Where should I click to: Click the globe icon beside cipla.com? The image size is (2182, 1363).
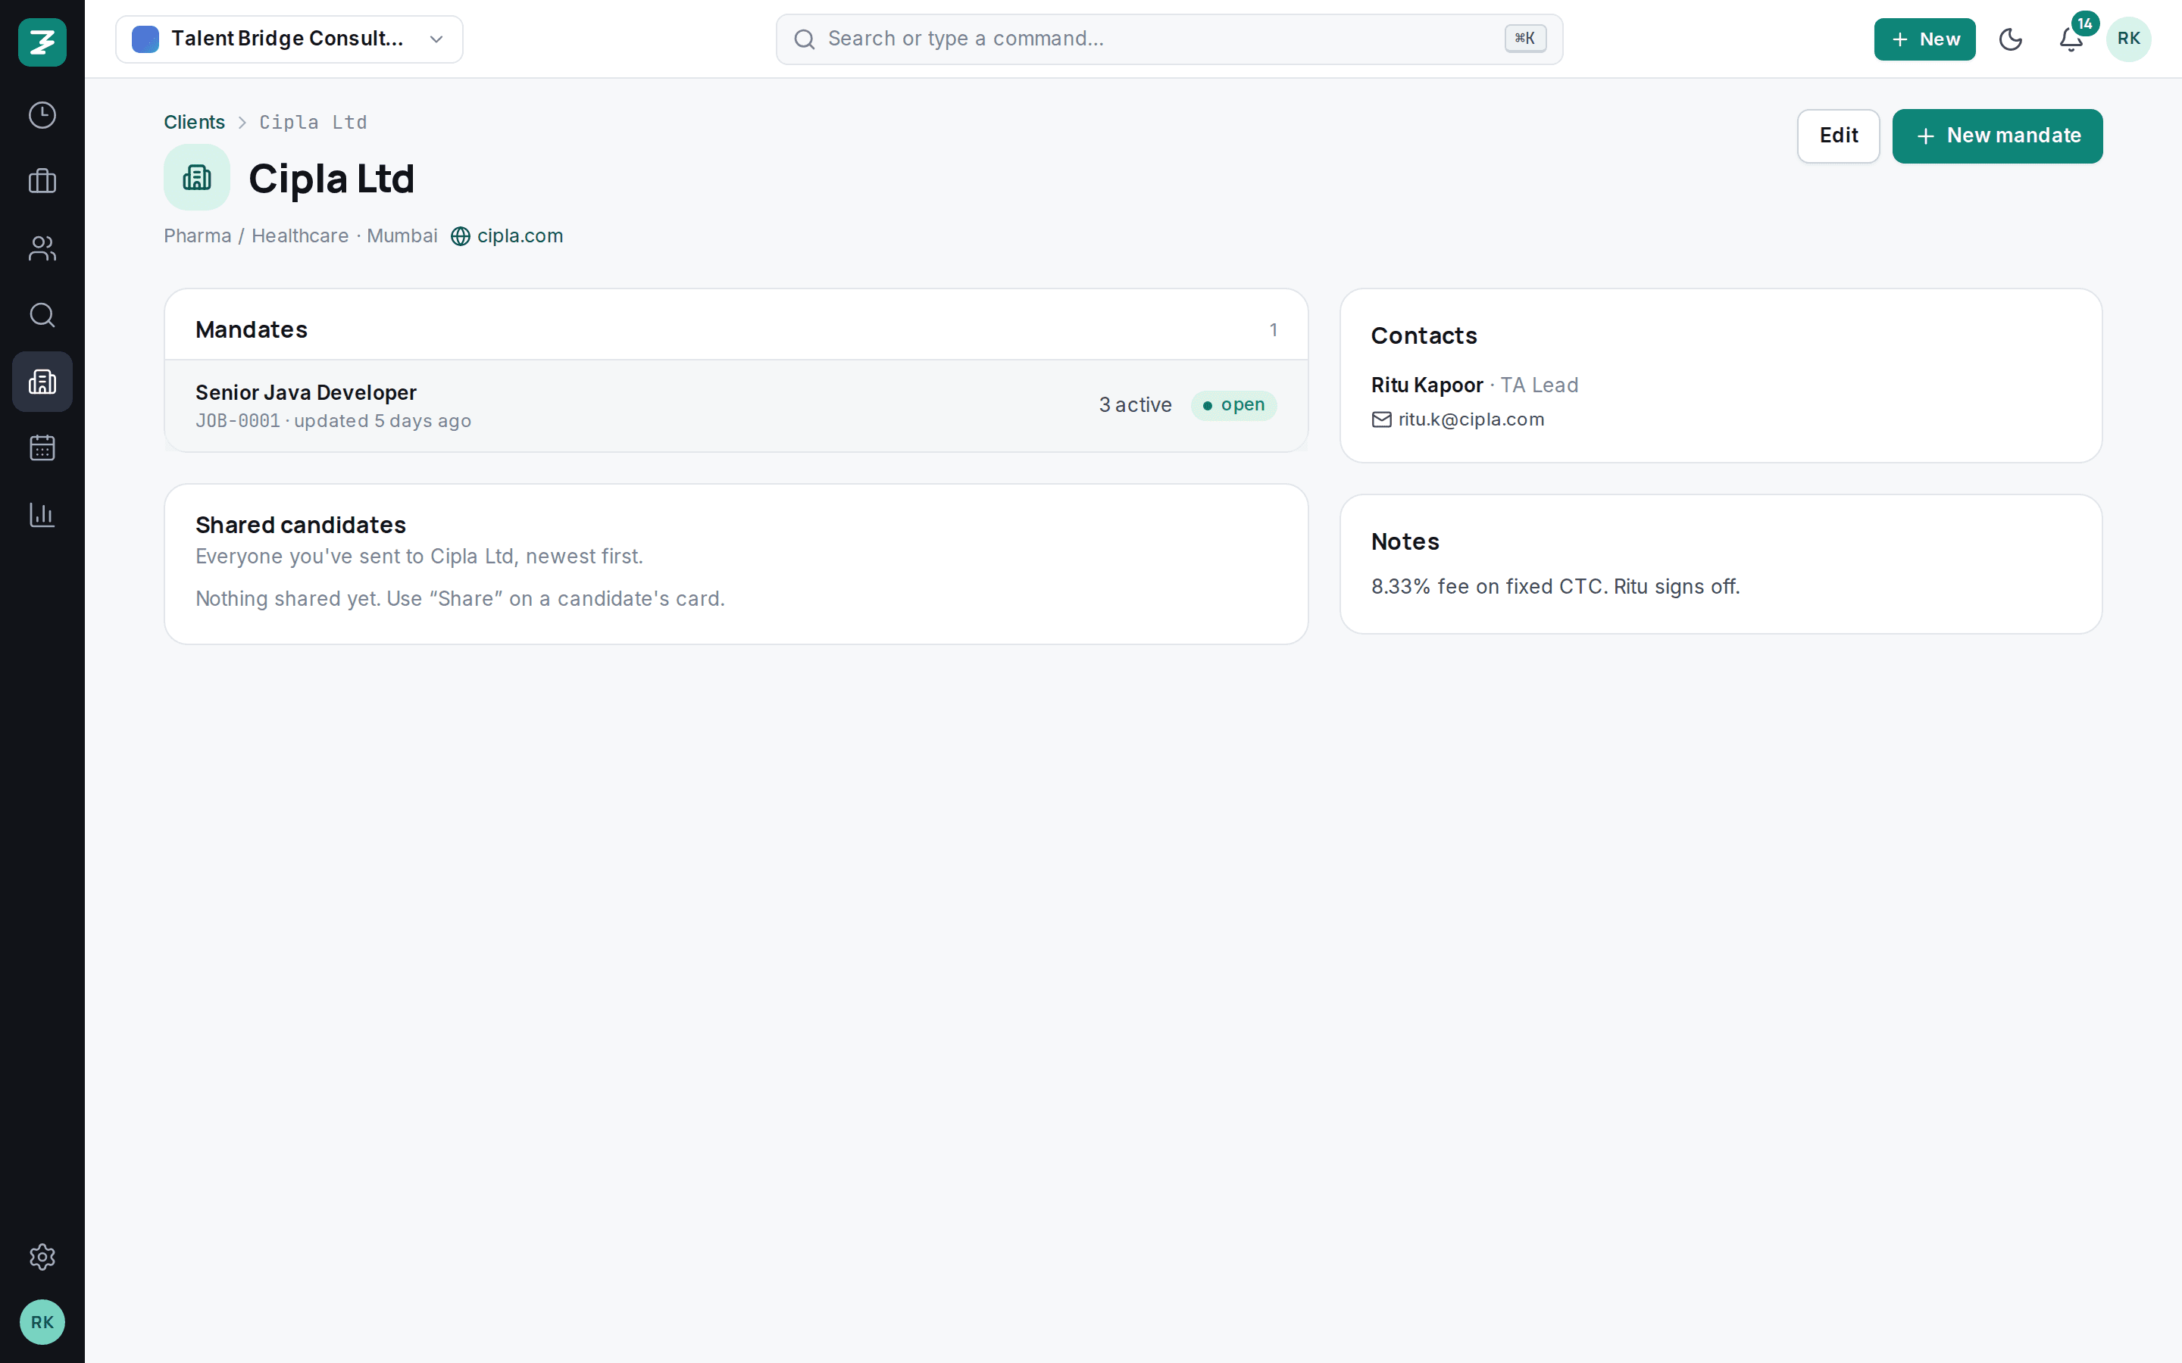click(x=460, y=236)
